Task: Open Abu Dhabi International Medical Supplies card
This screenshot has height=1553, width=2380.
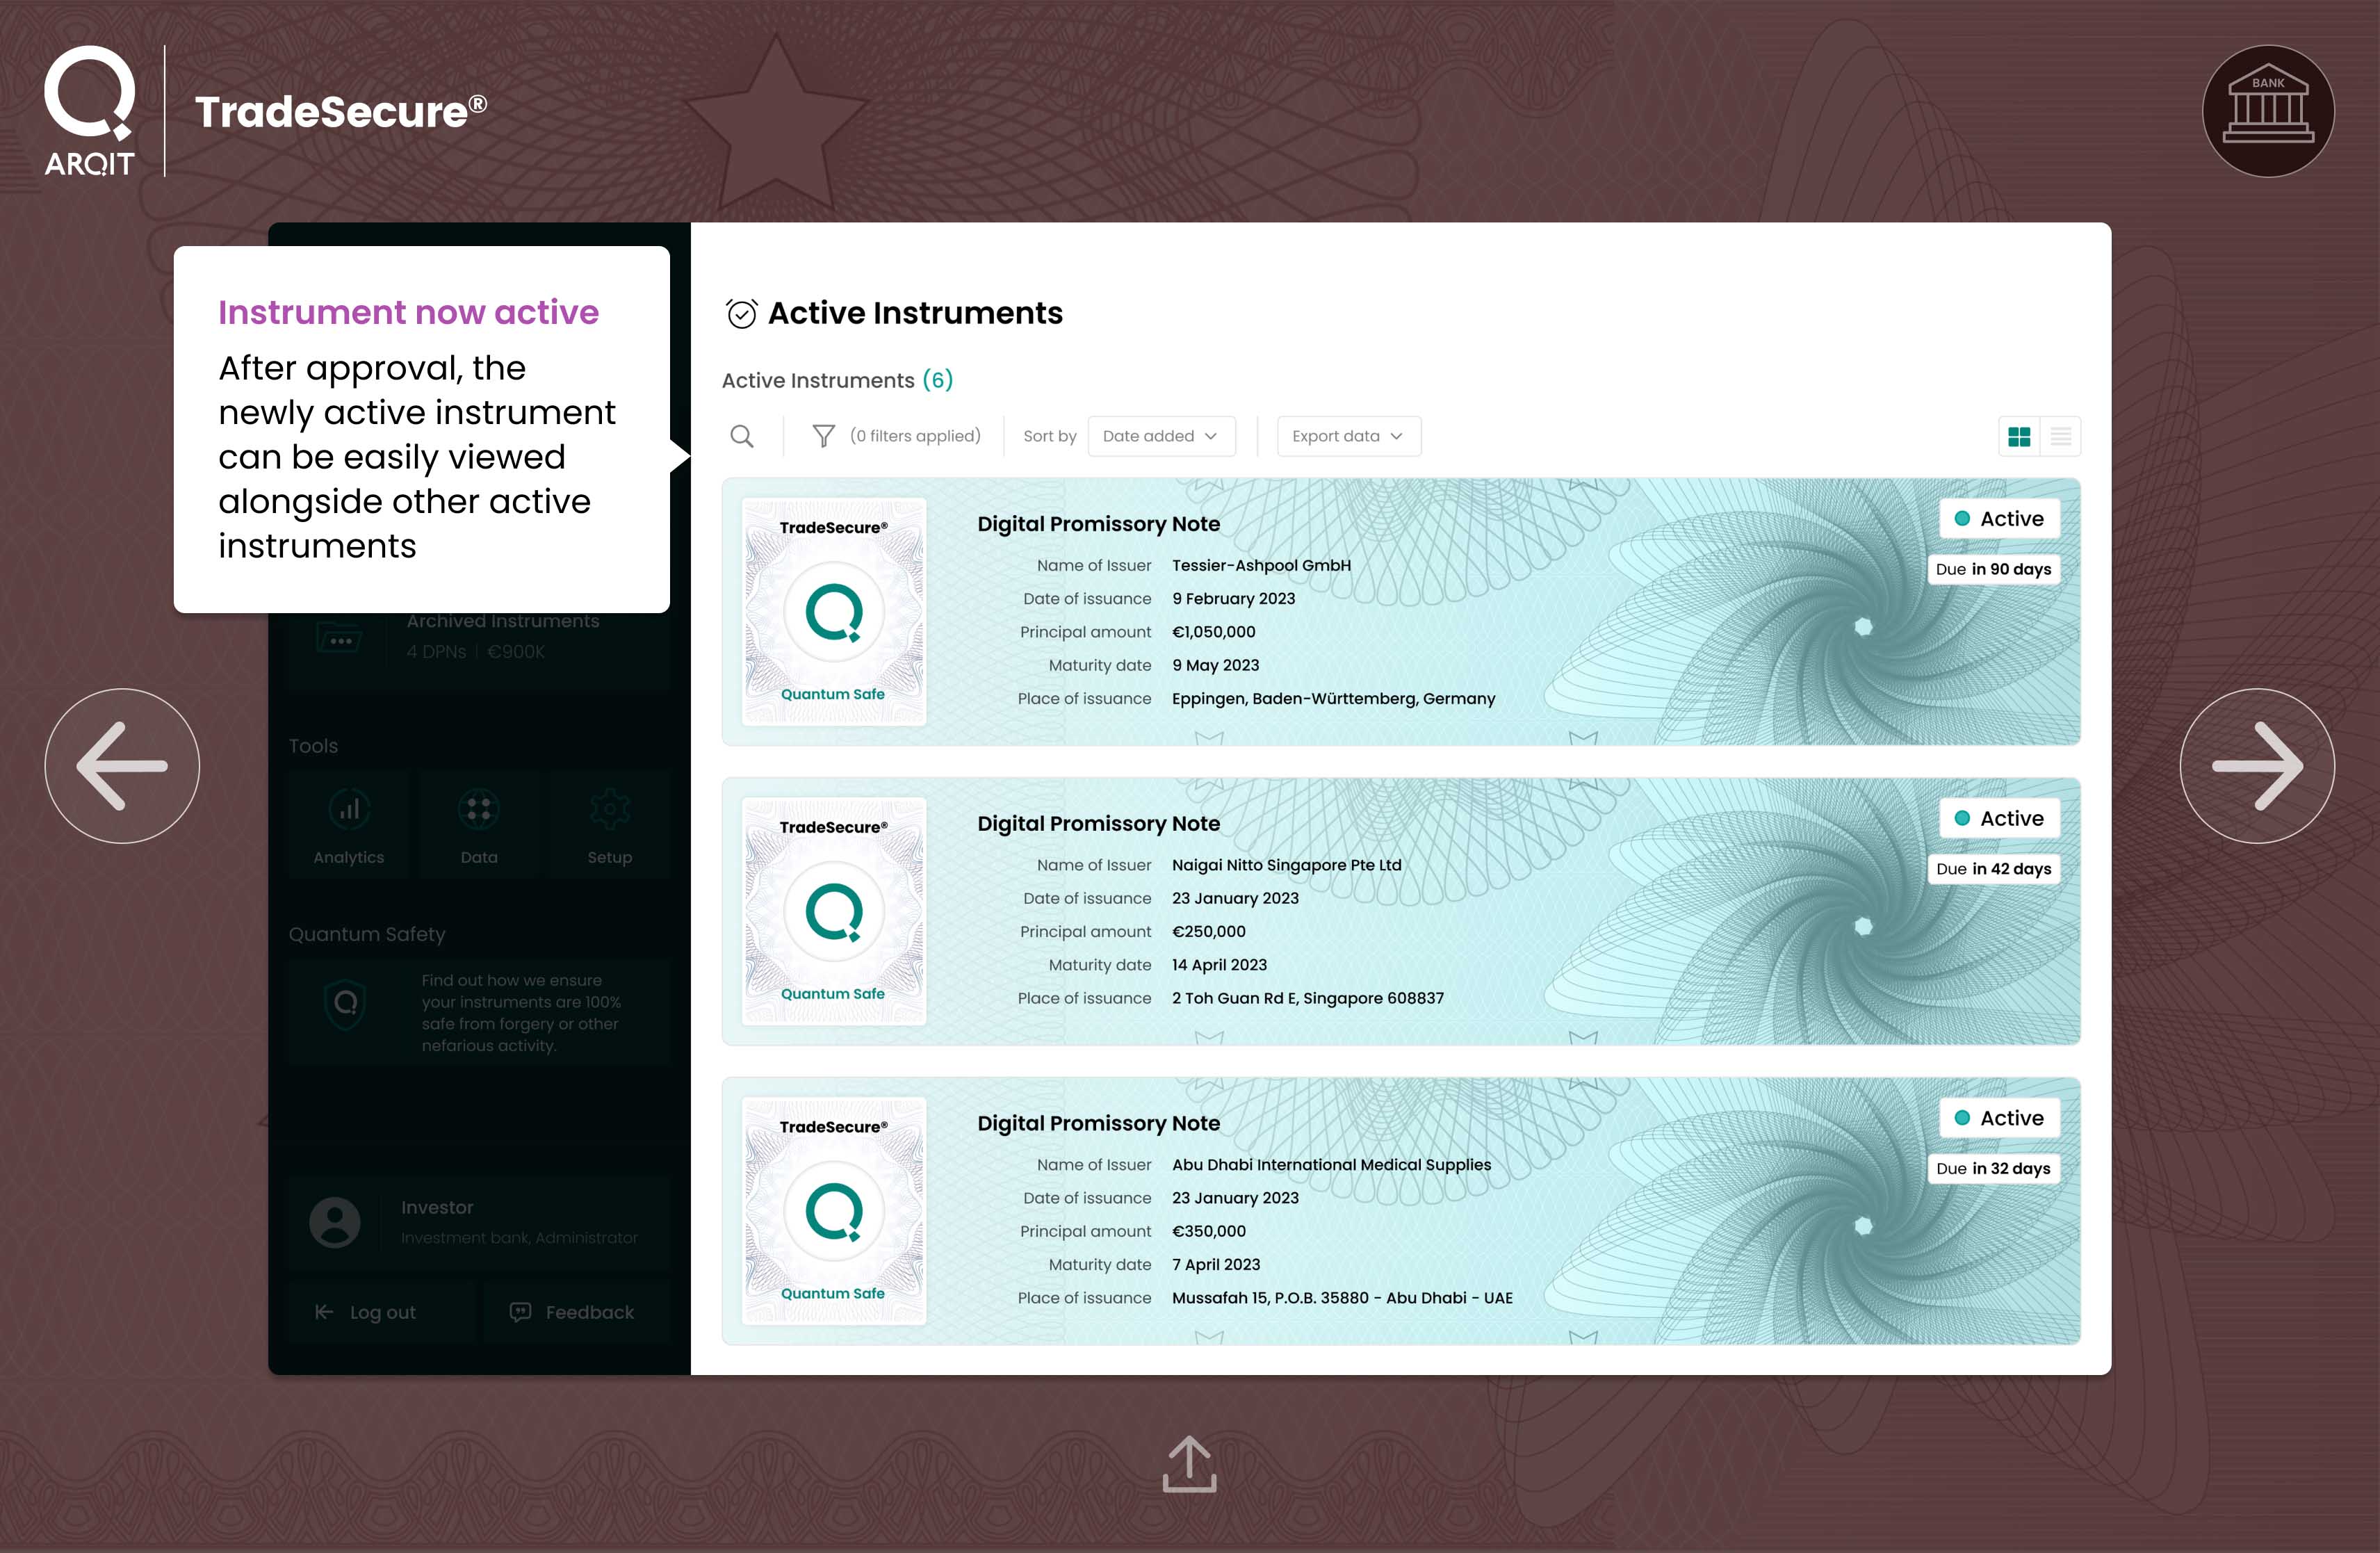Action: pyautogui.click(x=1401, y=1211)
